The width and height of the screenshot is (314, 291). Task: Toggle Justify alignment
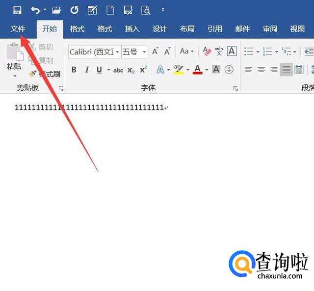[x=287, y=70]
